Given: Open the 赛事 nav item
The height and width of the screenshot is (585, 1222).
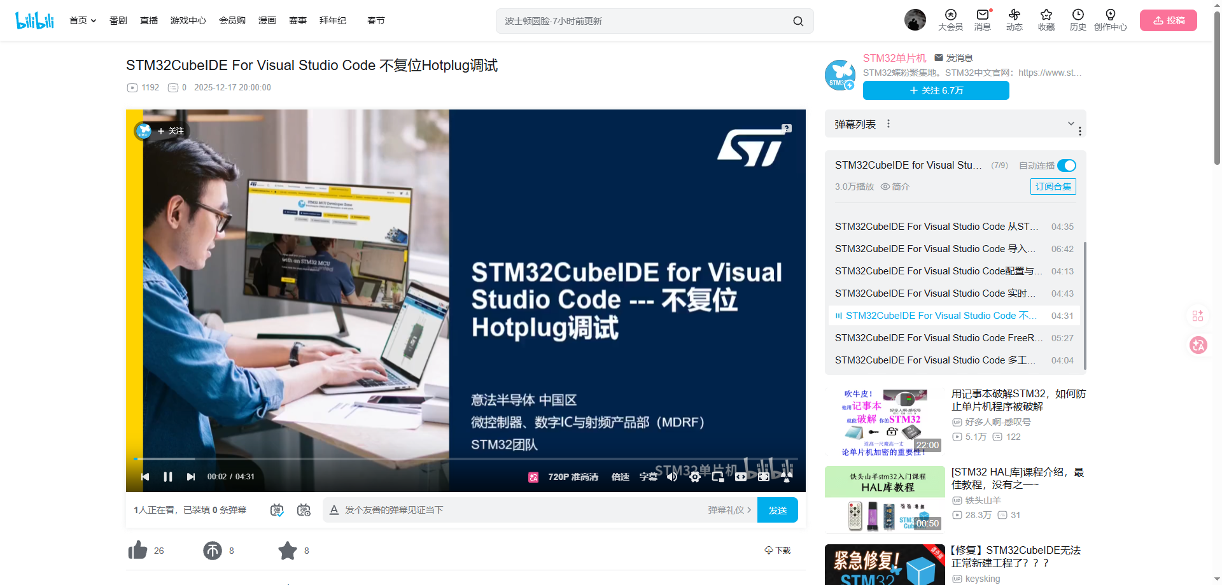Looking at the screenshot, I should point(298,20).
